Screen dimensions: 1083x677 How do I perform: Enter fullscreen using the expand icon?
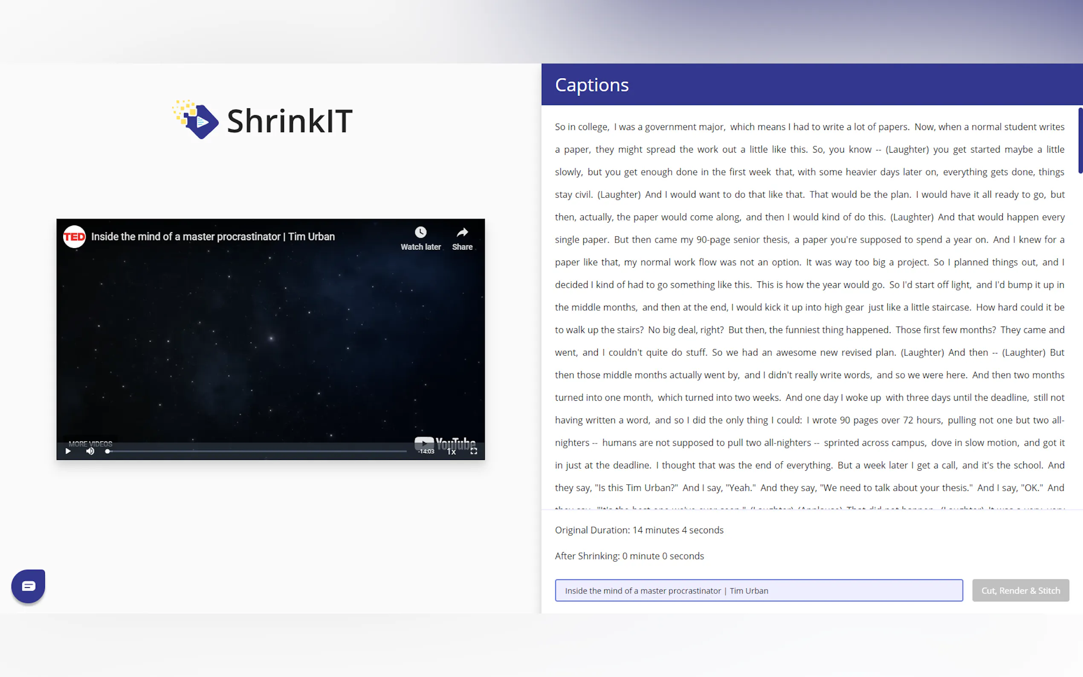[x=474, y=451]
